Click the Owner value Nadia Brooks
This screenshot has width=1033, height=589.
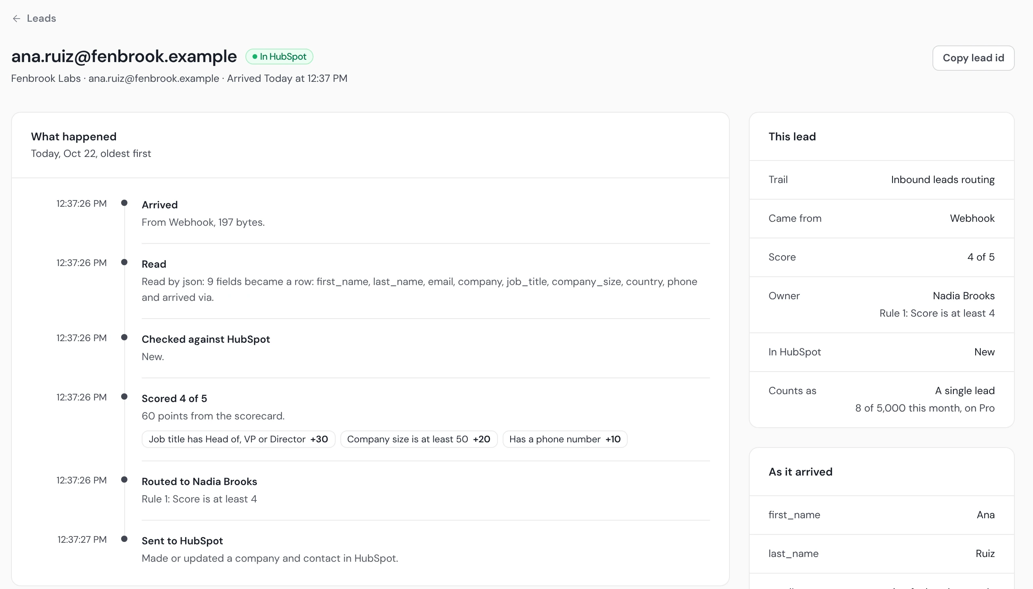[x=964, y=296]
